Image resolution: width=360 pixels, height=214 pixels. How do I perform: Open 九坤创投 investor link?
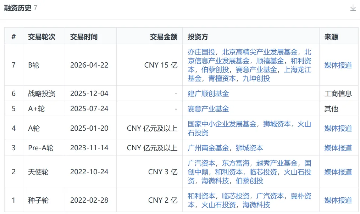256,78
